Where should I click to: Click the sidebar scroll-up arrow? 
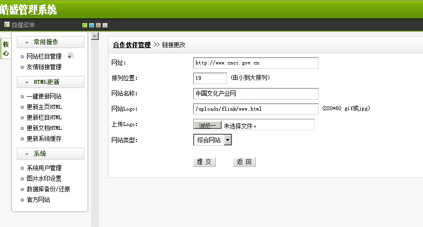point(95,36)
